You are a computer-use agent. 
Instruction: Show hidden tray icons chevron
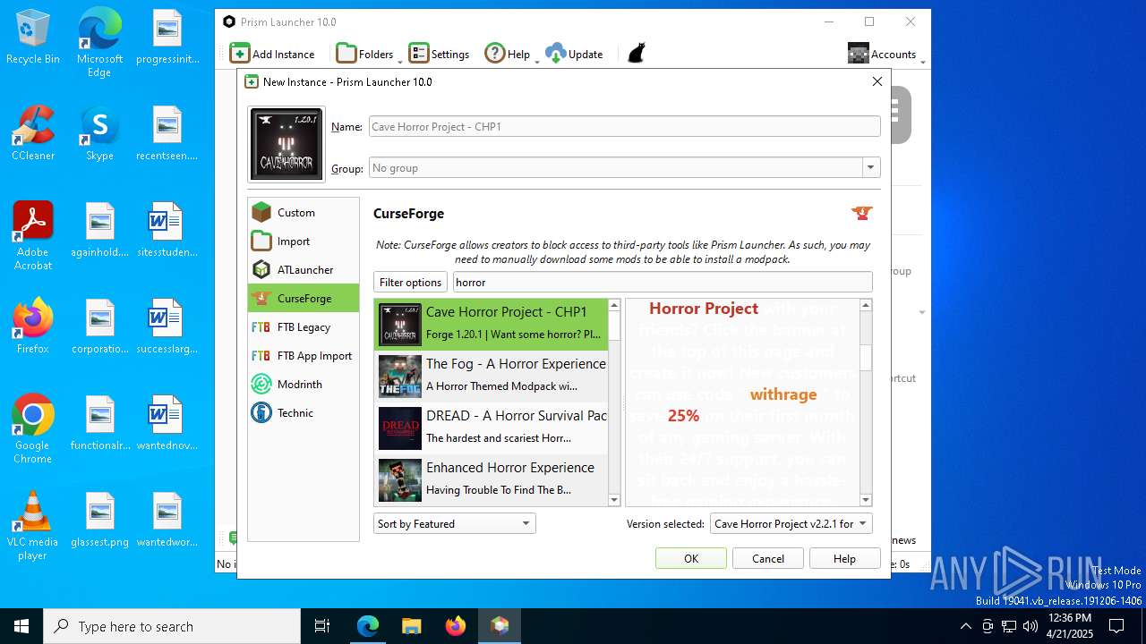tap(965, 626)
